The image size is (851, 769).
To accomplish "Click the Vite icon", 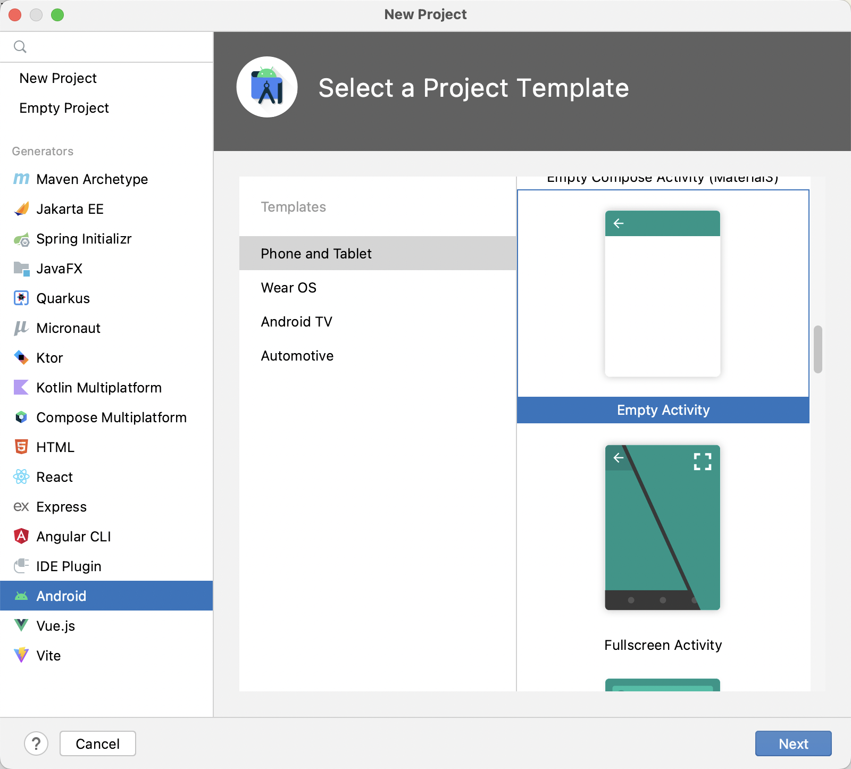I will coord(21,655).
